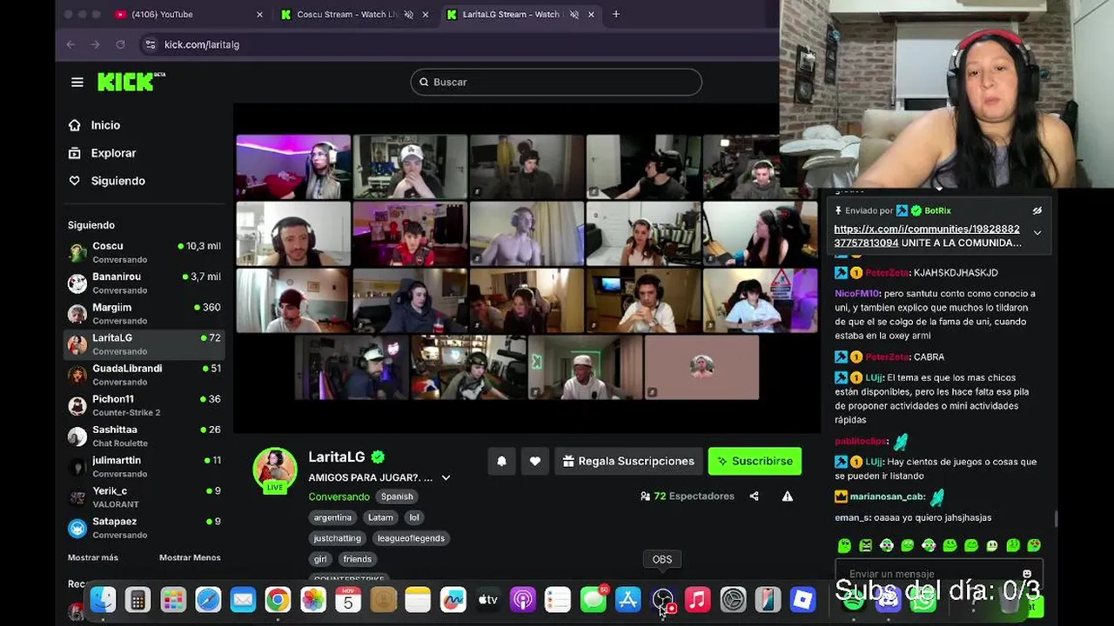Click the chat scrollbar
This screenshot has width=1114, height=626.
1057,518
